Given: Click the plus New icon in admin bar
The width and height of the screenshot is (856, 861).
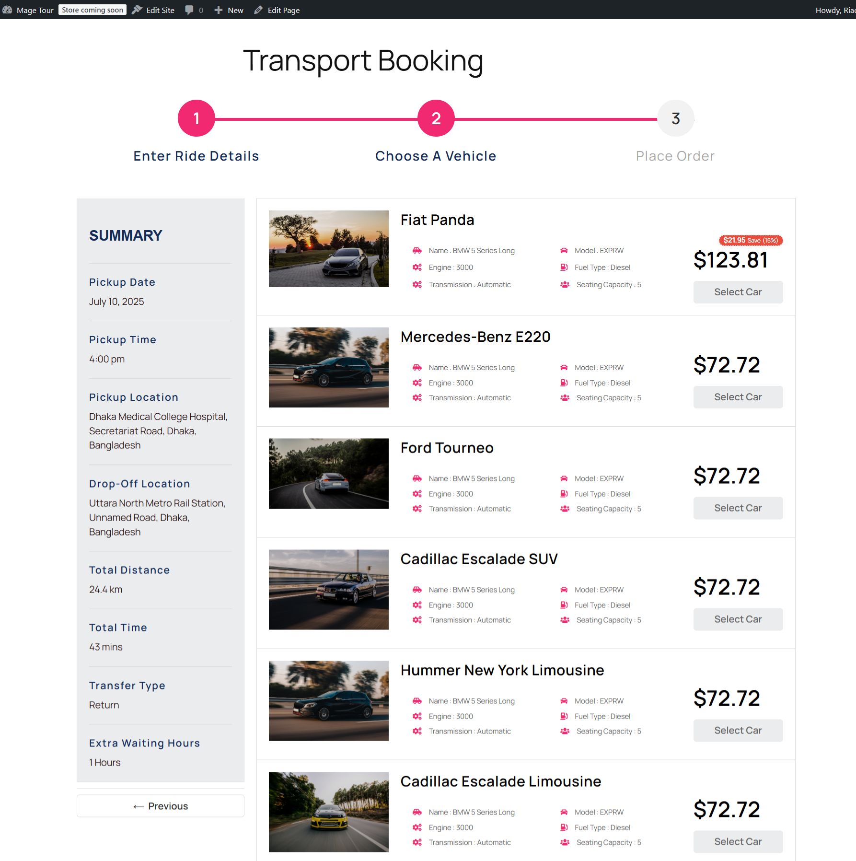Looking at the screenshot, I should point(219,10).
